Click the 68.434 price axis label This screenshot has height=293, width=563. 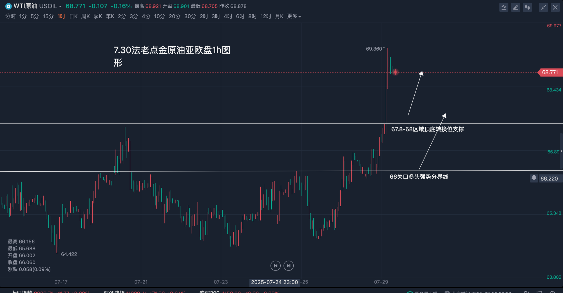[x=554, y=90]
